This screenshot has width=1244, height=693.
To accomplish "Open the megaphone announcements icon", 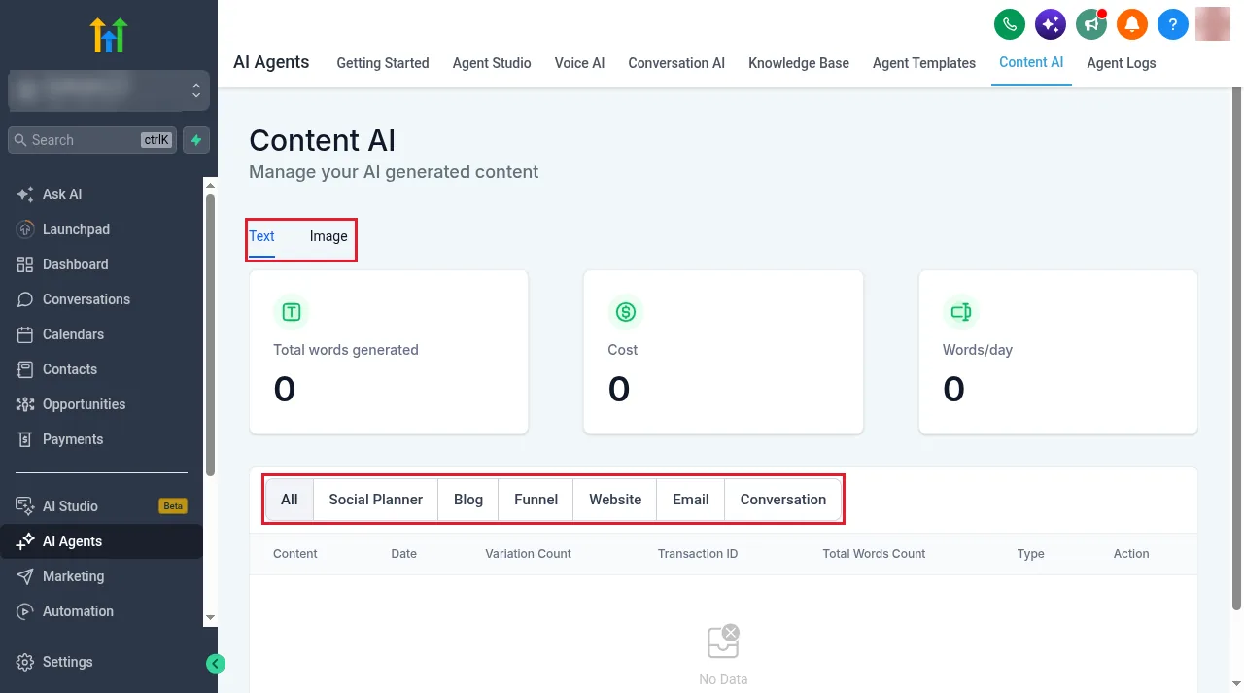I will pos(1091,24).
